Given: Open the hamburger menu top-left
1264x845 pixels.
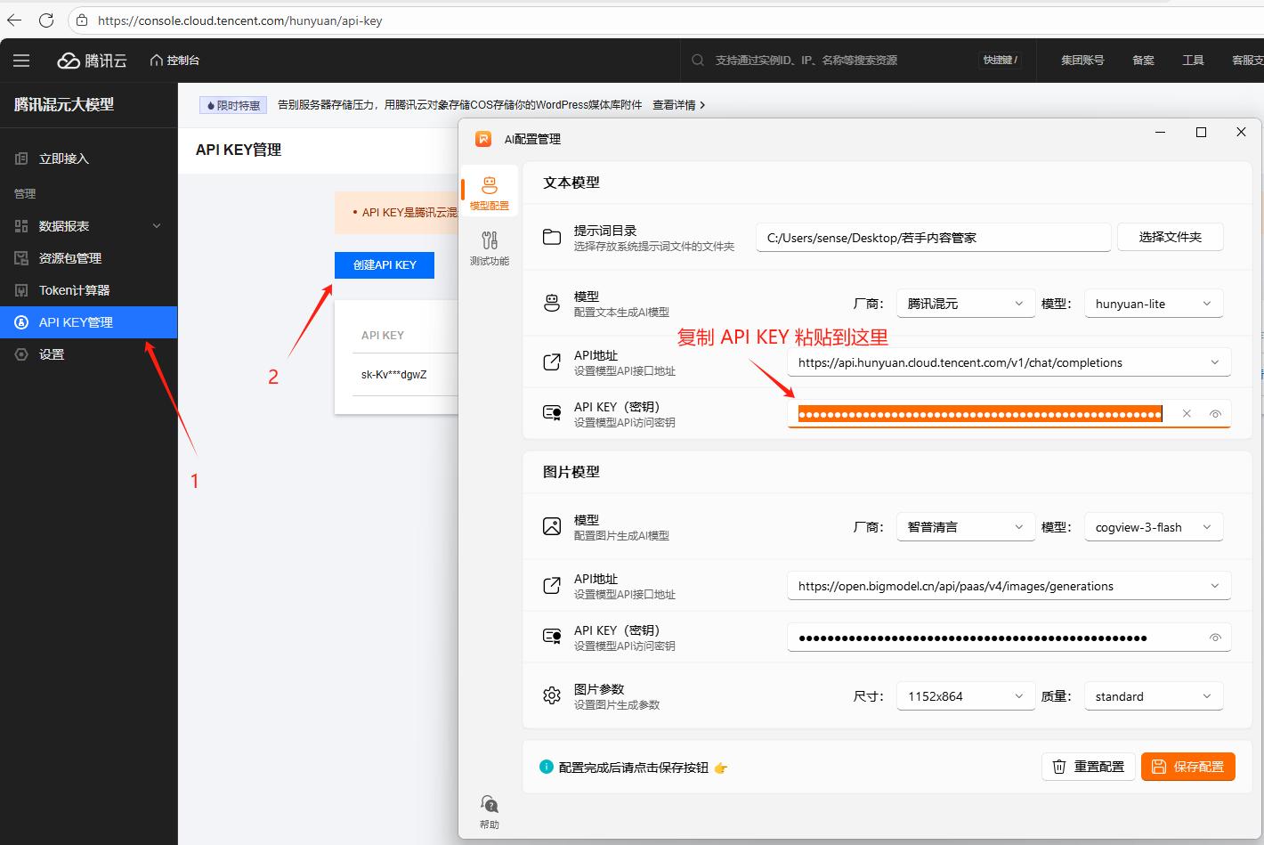Looking at the screenshot, I should [21, 60].
